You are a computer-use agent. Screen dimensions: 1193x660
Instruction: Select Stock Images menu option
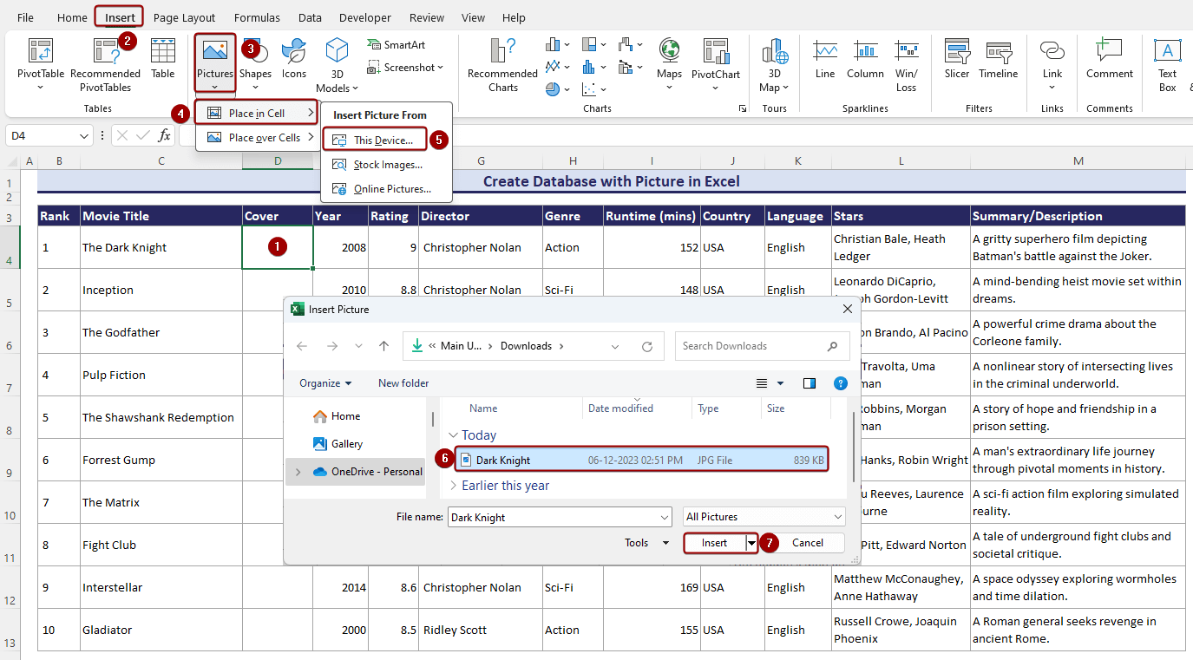click(x=388, y=165)
